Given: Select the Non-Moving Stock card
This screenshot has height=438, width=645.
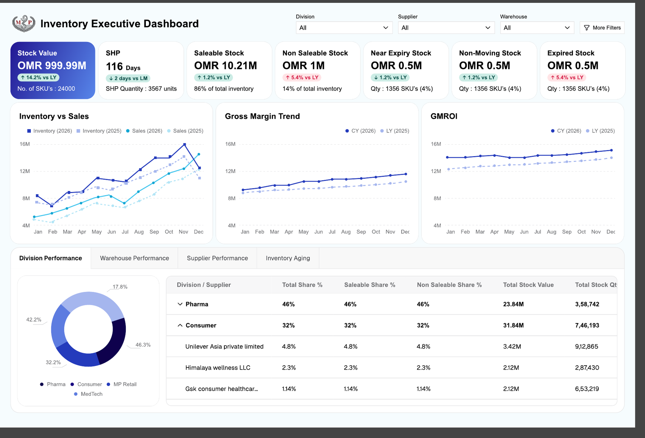Looking at the screenshot, I should click(494, 70).
